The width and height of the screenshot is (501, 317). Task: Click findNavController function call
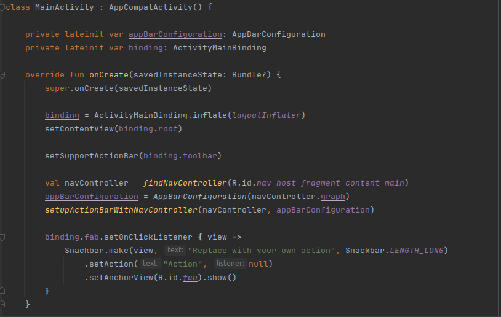pos(185,183)
